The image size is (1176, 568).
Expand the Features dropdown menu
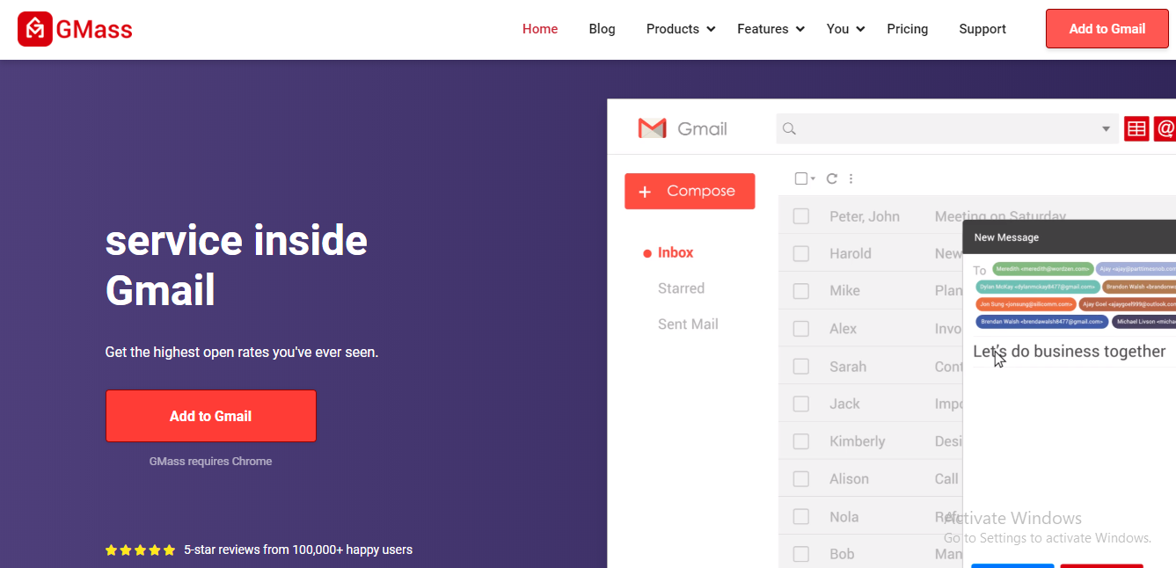coord(771,29)
